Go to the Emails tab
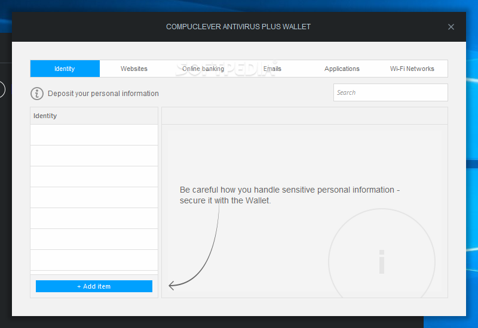The width and height of the screenshot is (478, 328). (x=272, y=69)
